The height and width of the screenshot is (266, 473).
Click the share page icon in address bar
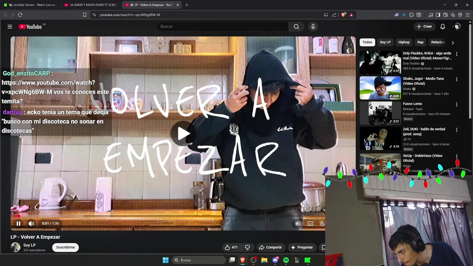pos(334,15)
